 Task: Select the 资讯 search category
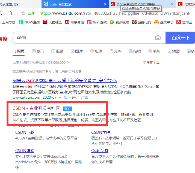coord(38,51)
